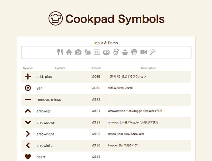The image size is (212, 161).
Task: Click the \2191 unicode cell
Action: click(96, 111)
